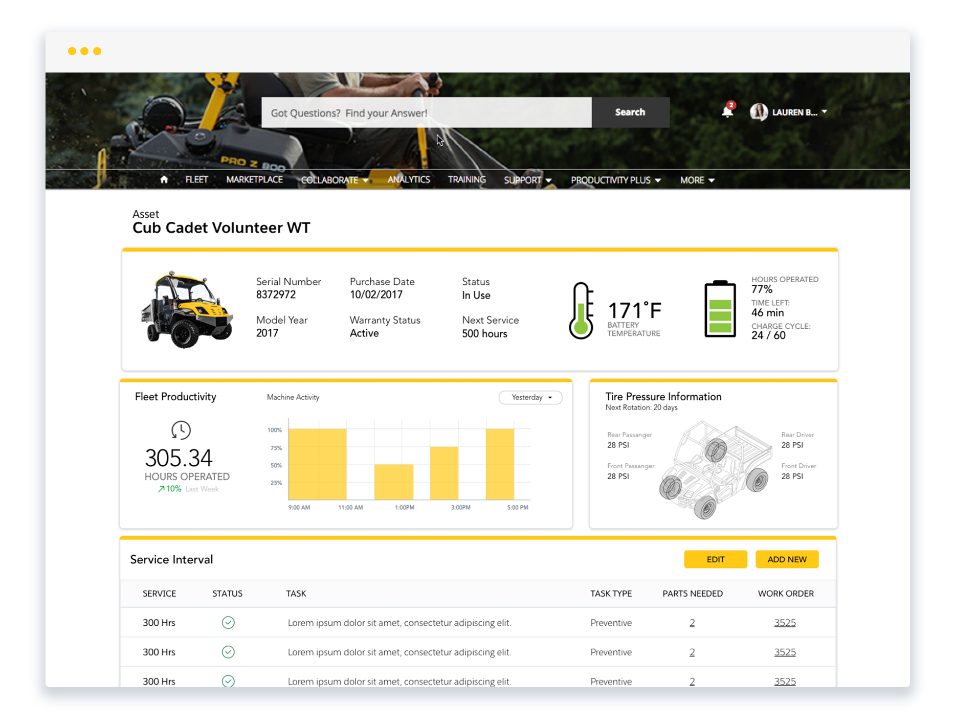
Task: Click the 5:00 PM activity bar
Action: point(500,464)
